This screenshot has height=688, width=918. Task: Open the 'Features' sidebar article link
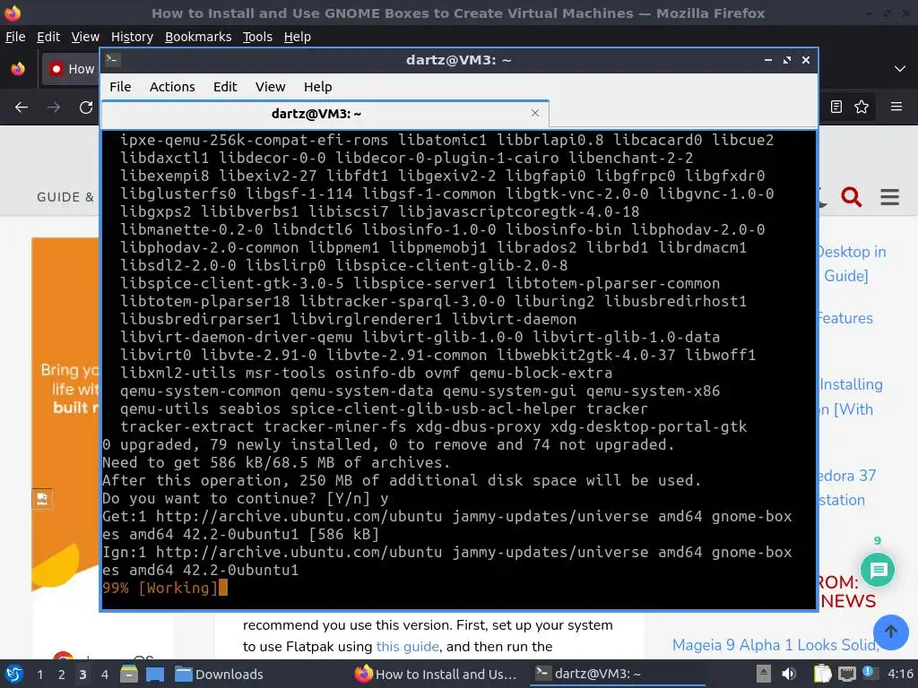pyautogui.click(x=845, y=318)
